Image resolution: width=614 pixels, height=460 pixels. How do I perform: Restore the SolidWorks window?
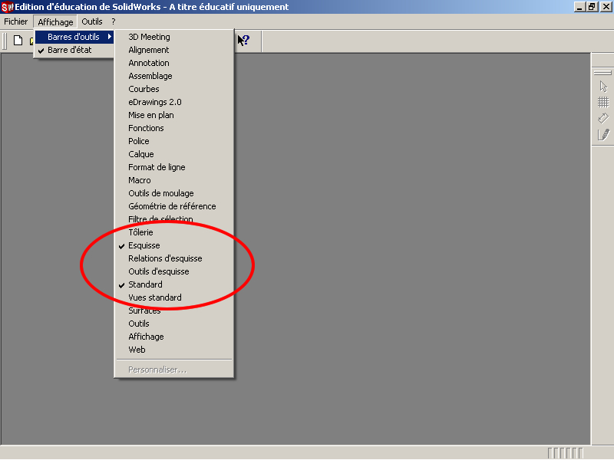coord(592,7)
